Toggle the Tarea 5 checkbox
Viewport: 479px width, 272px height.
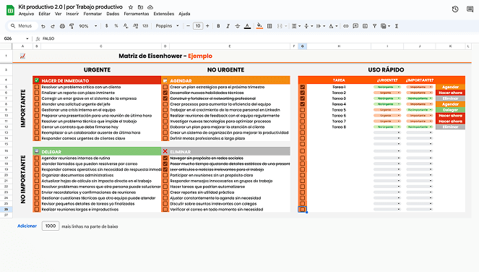[303, 110]
